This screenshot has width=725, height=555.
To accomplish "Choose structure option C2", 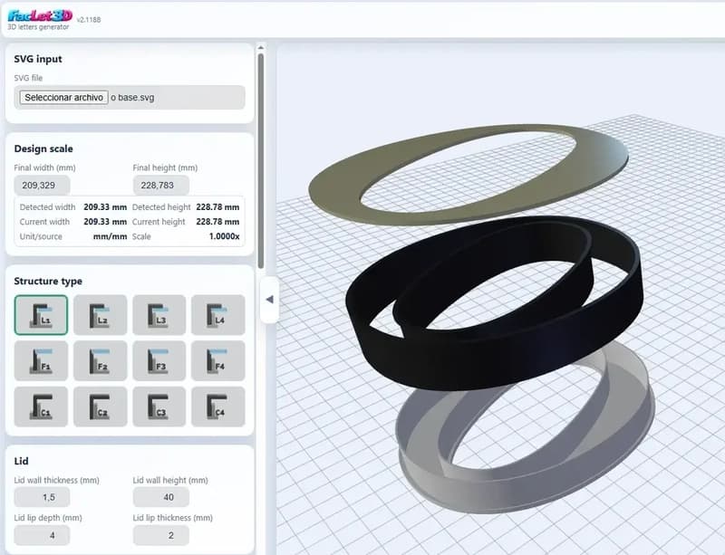I will tap(100, 406).
